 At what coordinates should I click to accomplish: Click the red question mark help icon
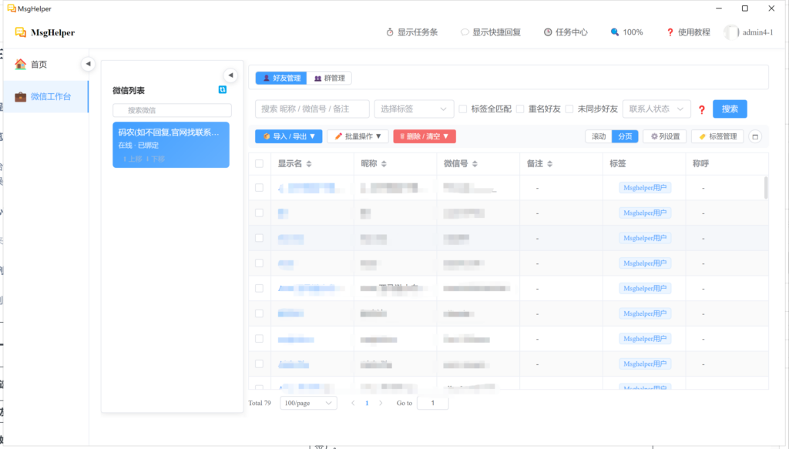click(x=701, y=109)
